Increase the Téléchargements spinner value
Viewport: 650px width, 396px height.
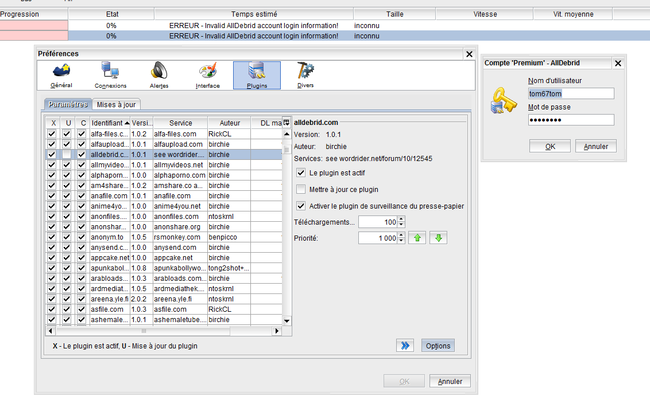pyautogui.click(x=401, y=219)
